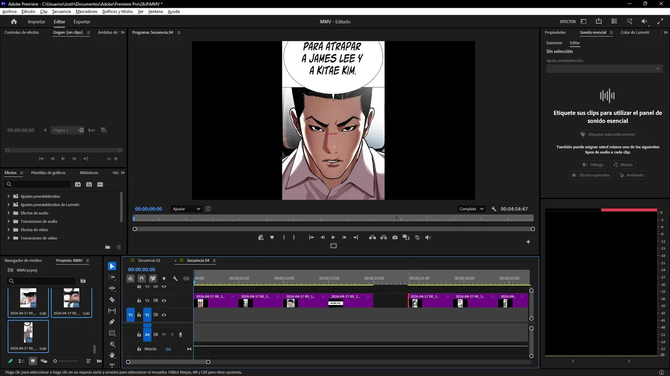Open the Secuencia menu
This screenshot has height=376, width=670.
point(61,11)
